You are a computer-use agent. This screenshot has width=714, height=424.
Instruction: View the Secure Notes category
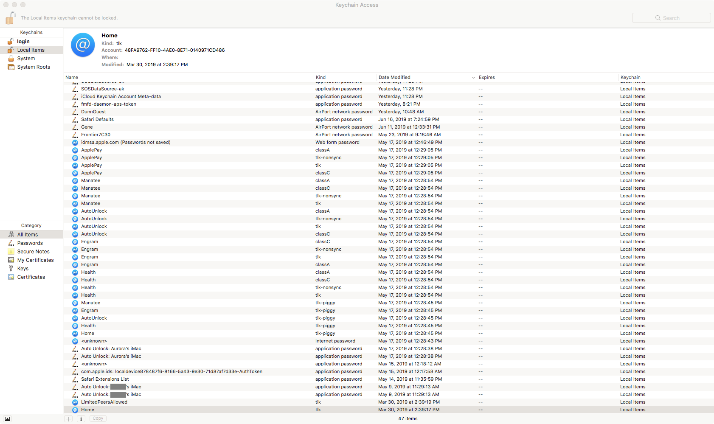34,251
